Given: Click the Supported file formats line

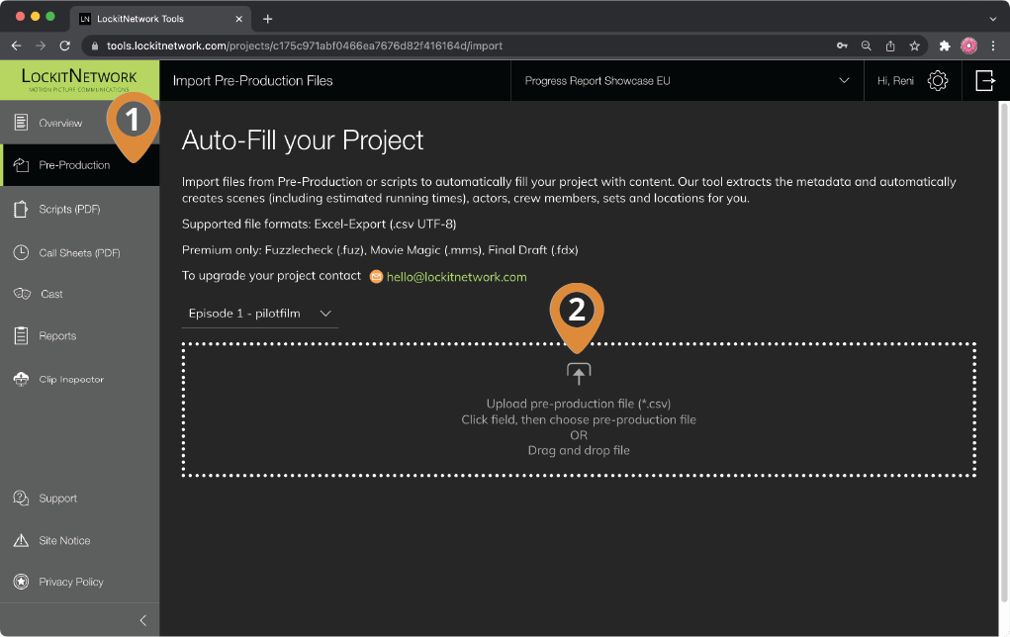Looking at the screenshot, I should (319, 225).
